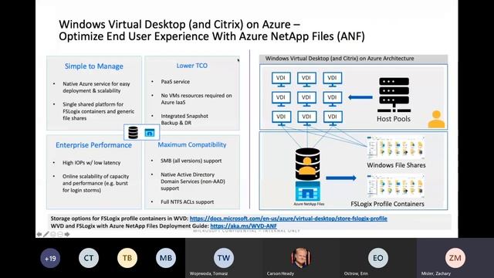The image size is (494, 278).
Task: Click the "Ostrow, Erin" name label
Action: tap(356, 273)
